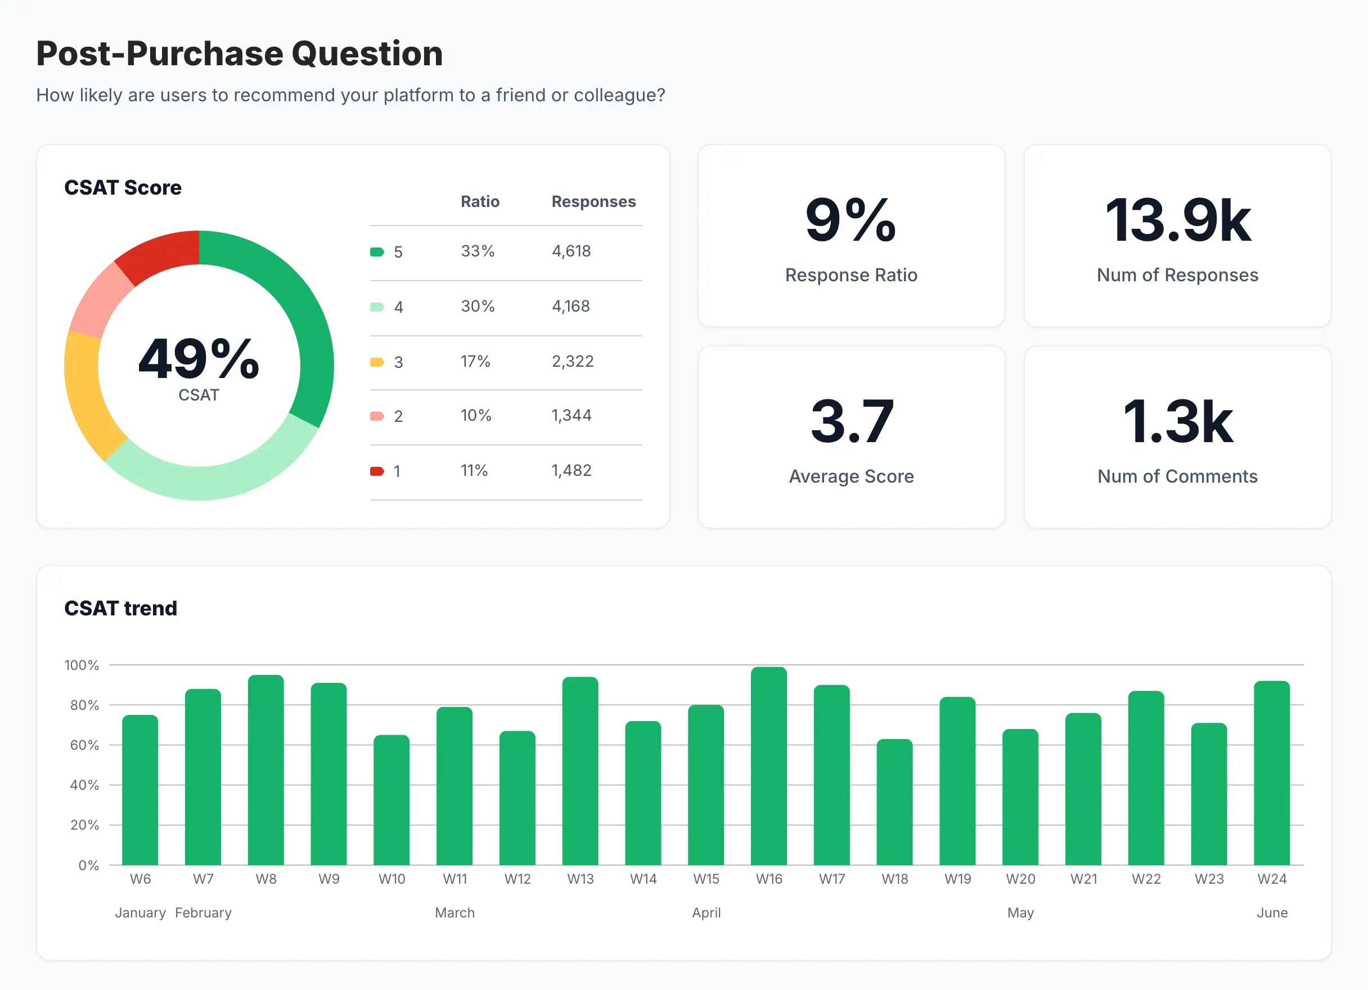Click the W20 bar in CSAT trend
Viewport: 1368px width, 990px height.
click(x=1020, y=797)
